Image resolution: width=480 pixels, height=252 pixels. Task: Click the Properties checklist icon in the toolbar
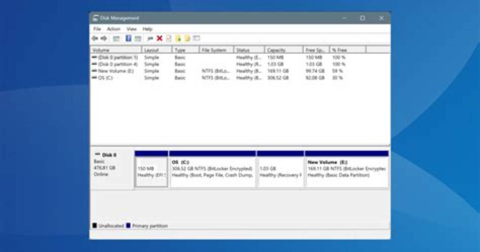(x=169, y=38)
